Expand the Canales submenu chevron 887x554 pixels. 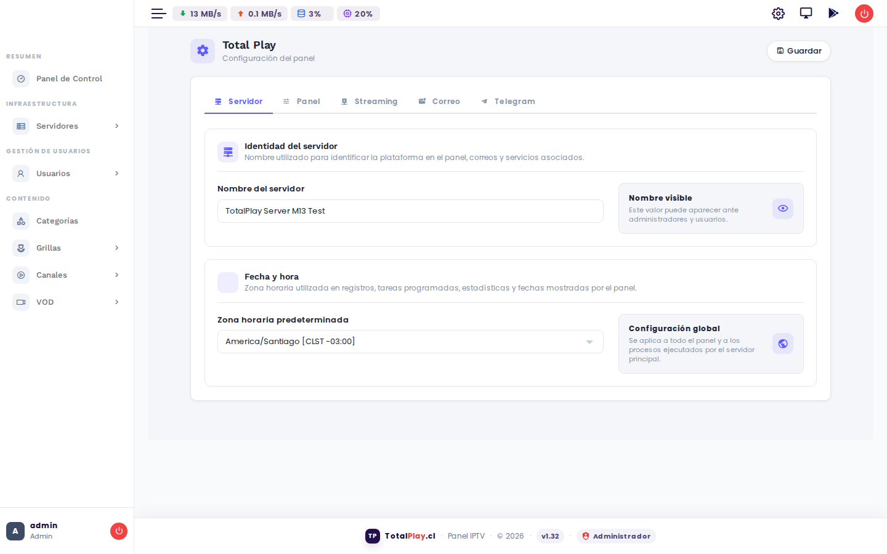click(x=116, y=275)
